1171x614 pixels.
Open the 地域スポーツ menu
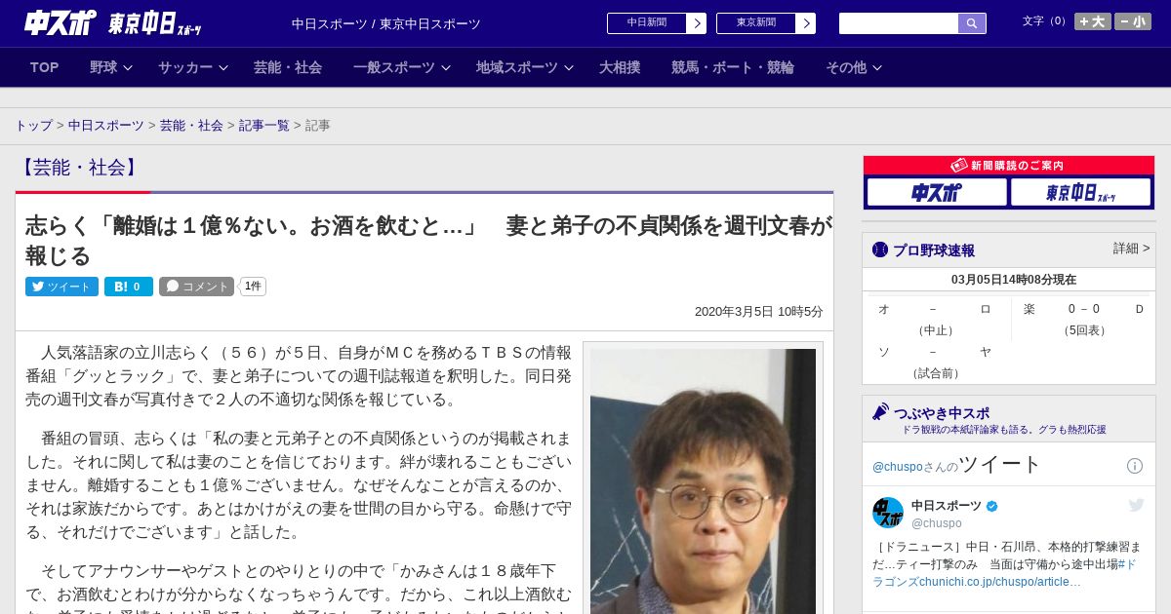click(x=517, y=67)
